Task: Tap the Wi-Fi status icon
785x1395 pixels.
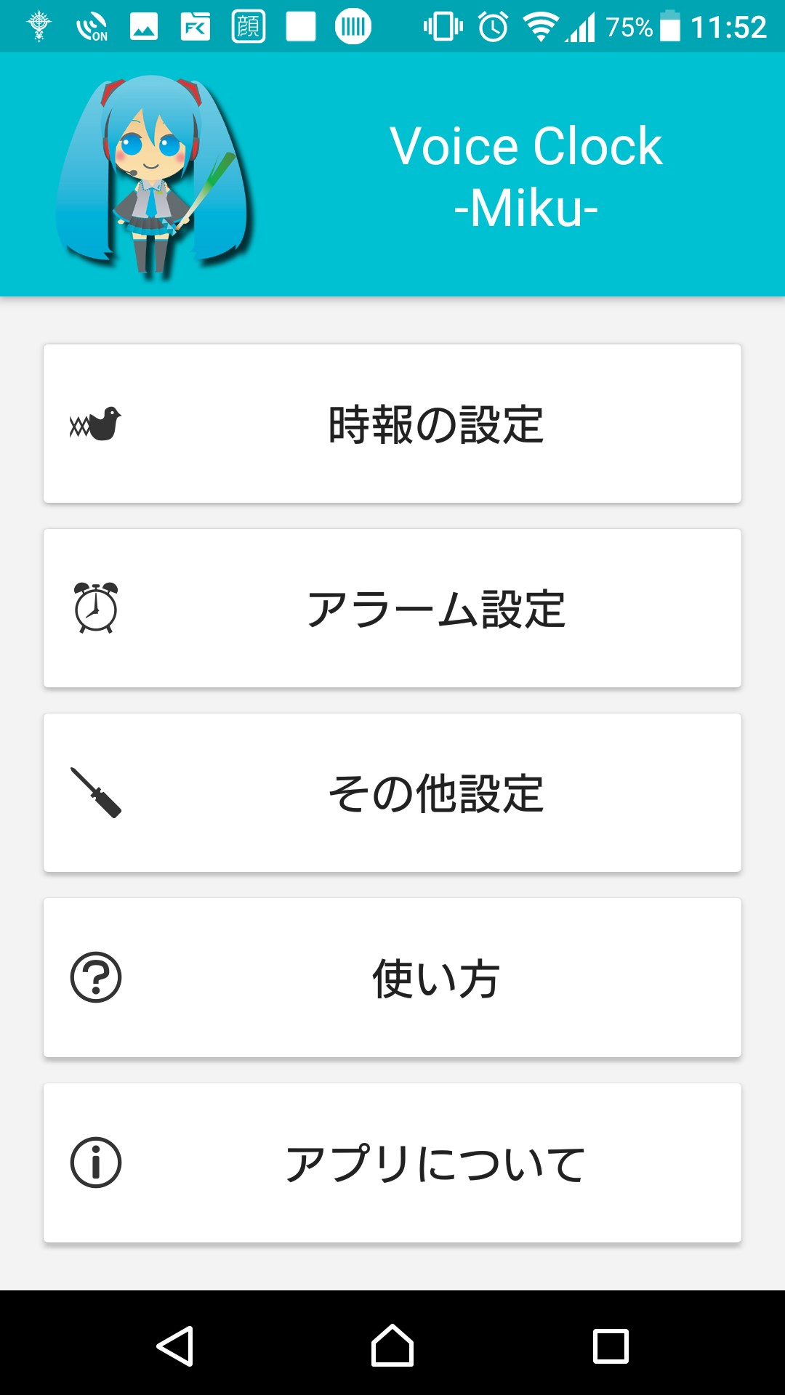Action: point(540,28)
